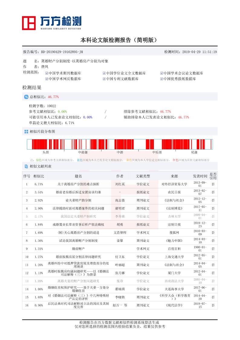240x340 pixels.
Task: Click source 大连海事大学 in row 14
Action: (x=174, y=289)
